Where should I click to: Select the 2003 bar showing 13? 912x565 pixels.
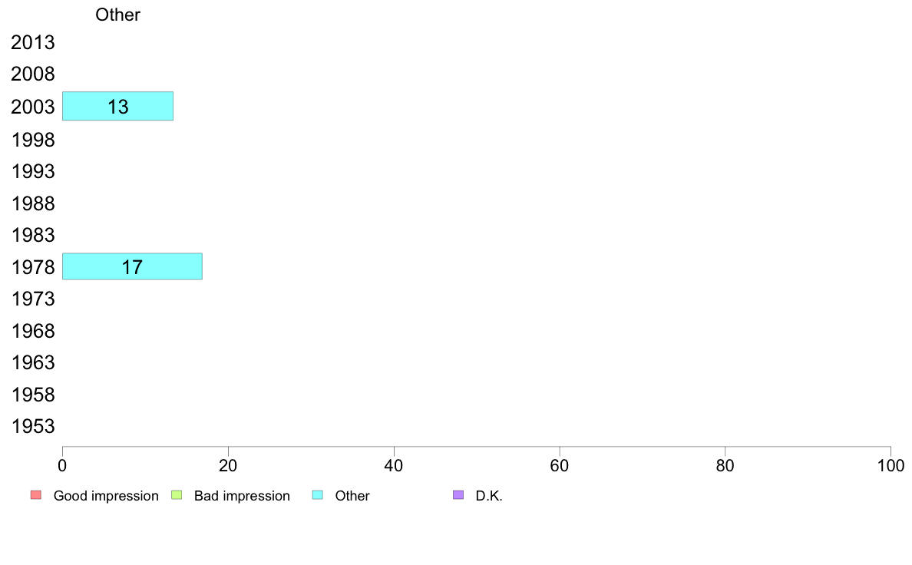118,106
